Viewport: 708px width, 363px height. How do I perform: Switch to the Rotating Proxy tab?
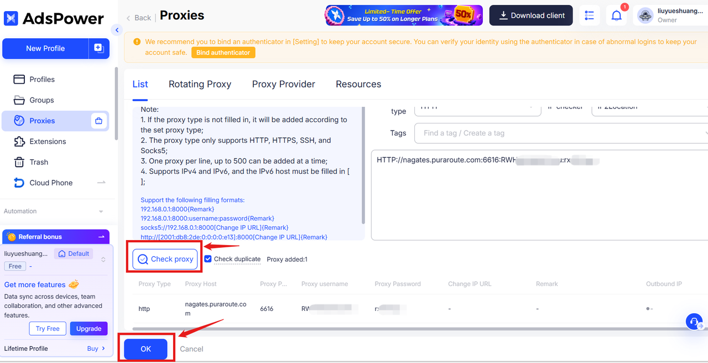200,84
